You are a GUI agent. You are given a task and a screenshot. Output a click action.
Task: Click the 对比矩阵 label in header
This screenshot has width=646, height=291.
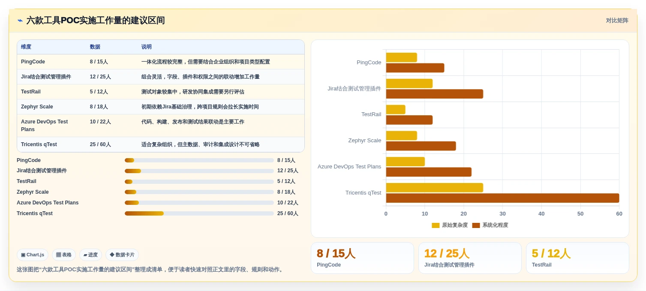617,20
